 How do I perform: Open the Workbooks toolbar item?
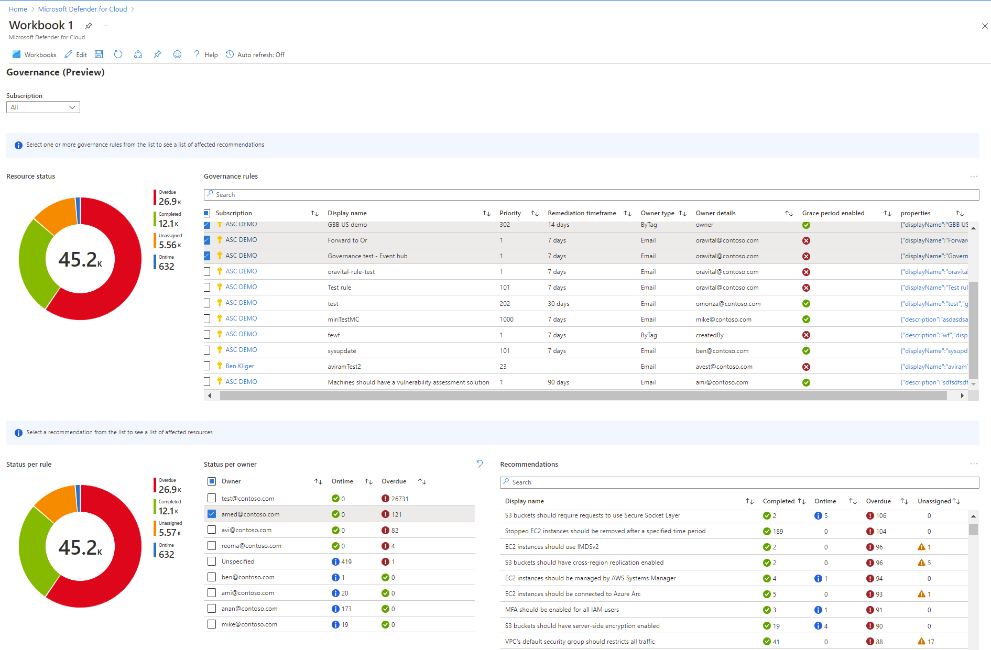click(35, 54)
